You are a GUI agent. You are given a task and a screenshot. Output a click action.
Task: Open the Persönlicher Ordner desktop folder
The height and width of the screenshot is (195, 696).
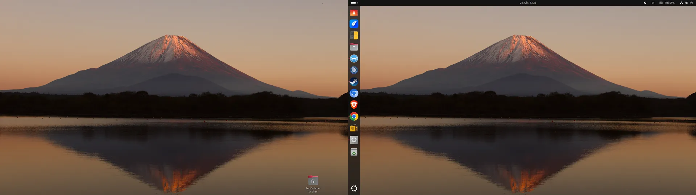click(x=313, y=181)
